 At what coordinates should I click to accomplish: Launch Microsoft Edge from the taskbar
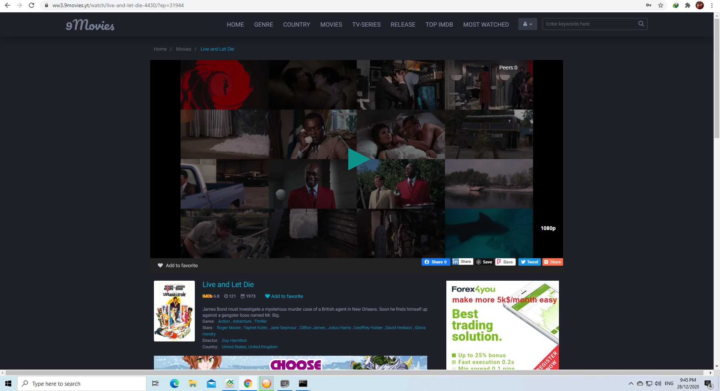[x=174, y=383]
